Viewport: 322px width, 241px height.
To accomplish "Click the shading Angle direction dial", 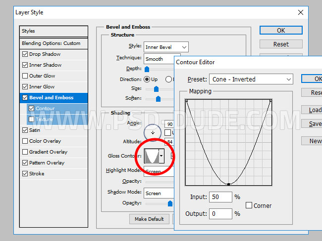I will tap(153, 132).
